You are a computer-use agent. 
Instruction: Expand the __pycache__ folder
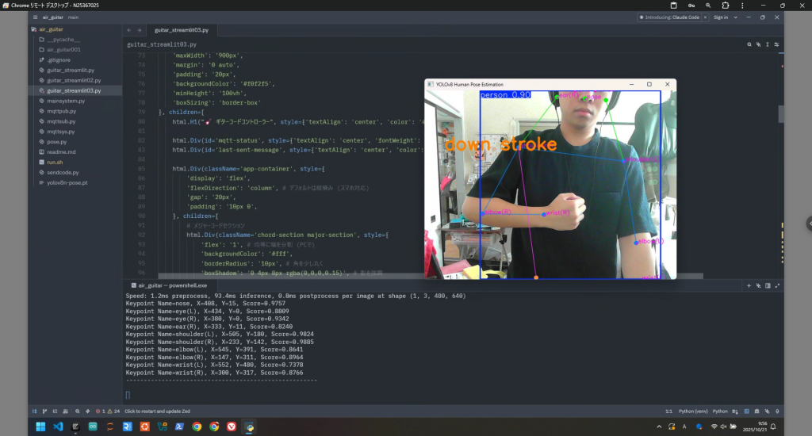pos(63,39)
